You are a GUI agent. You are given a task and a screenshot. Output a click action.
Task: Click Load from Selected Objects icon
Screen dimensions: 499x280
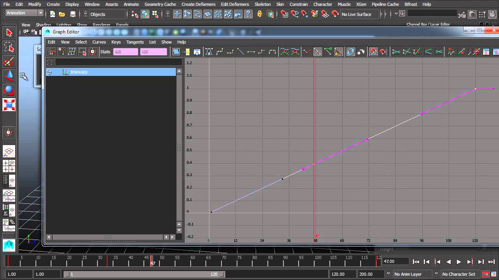361,52
